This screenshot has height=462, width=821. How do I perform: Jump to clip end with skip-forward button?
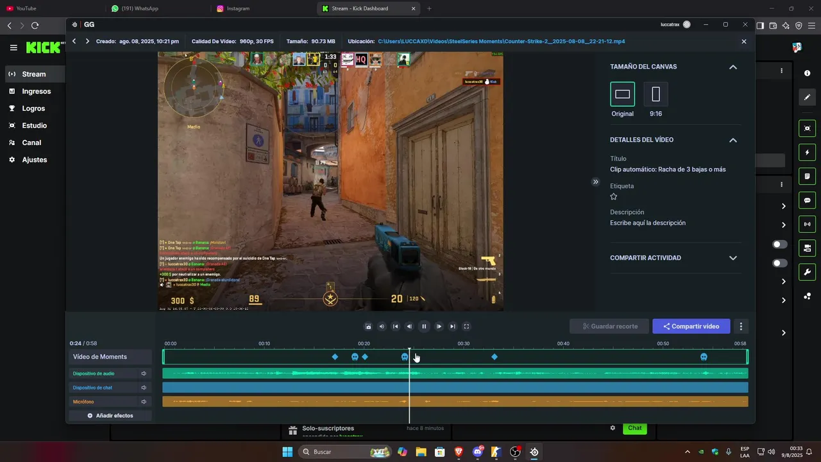coord(453,327)
